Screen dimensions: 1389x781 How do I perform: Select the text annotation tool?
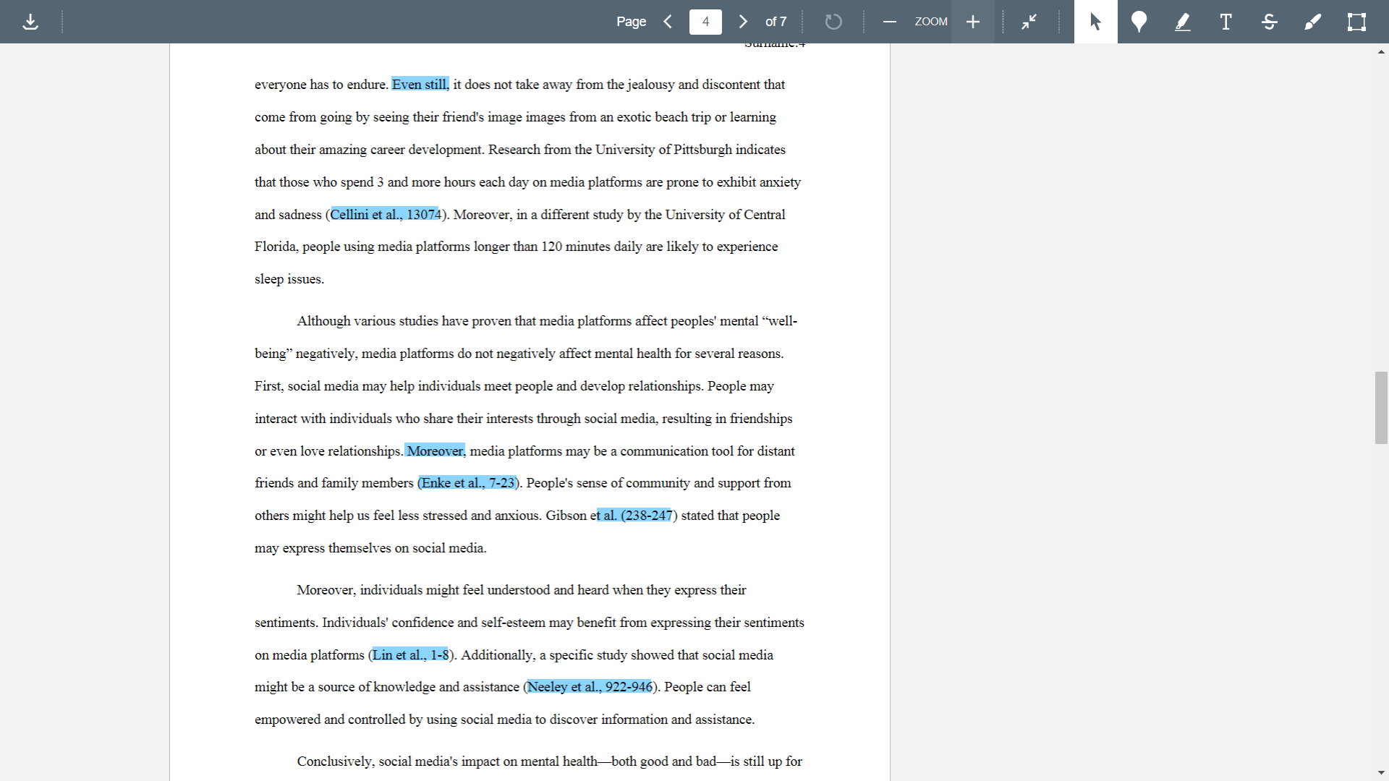1226,22
